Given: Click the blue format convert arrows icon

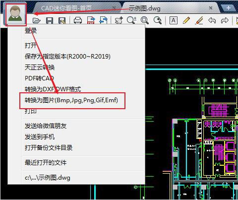Looking at the screenshot, I should pos(104,20).
